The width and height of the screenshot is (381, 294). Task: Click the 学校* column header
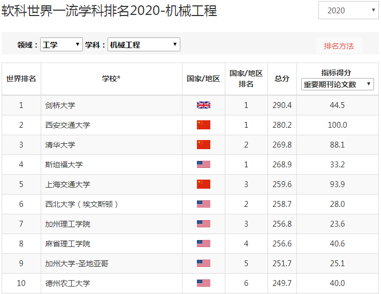tap(111, 79)
